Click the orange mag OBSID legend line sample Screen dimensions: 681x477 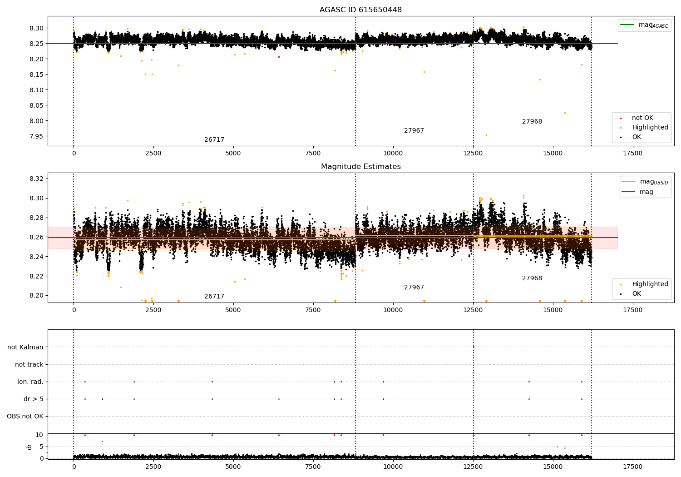(629, 182)
